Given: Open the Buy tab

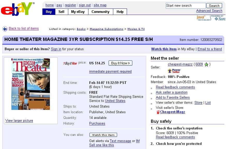Looking at the screenshot, I should (49, 12).
